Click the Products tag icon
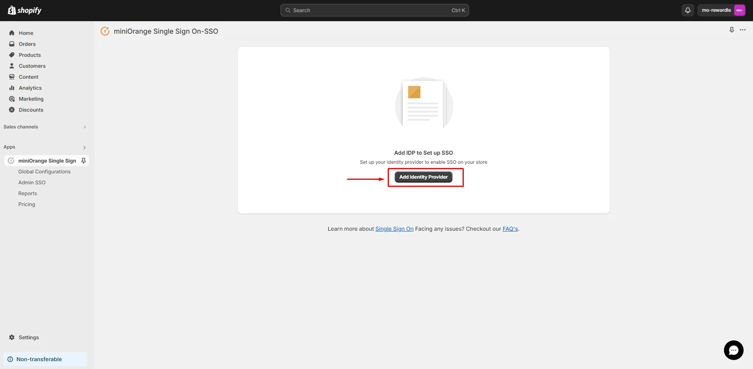Screen dimensions: 753x369 point(11,55)
